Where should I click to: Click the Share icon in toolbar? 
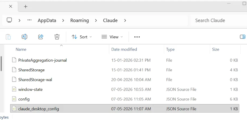tap(41, 37)
